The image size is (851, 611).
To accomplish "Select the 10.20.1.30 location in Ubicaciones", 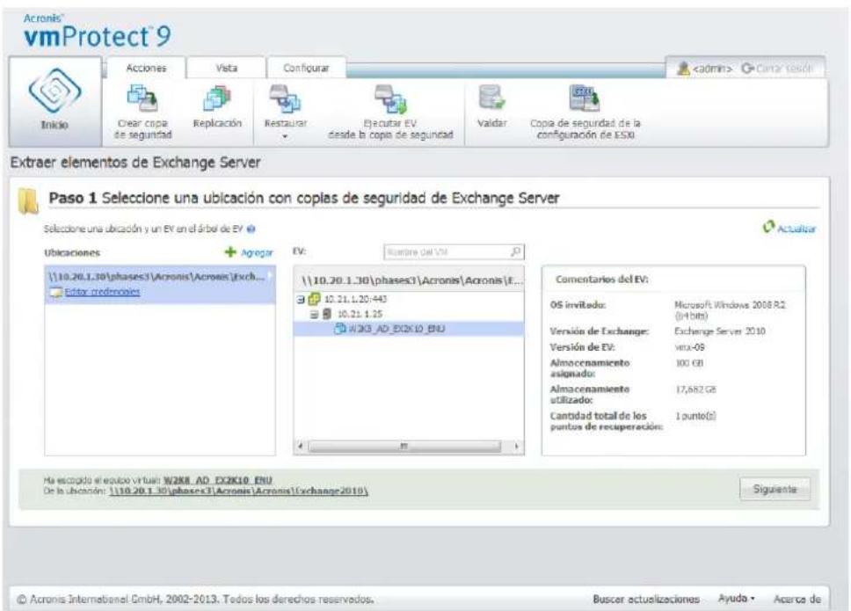I will tap(160, 284).
